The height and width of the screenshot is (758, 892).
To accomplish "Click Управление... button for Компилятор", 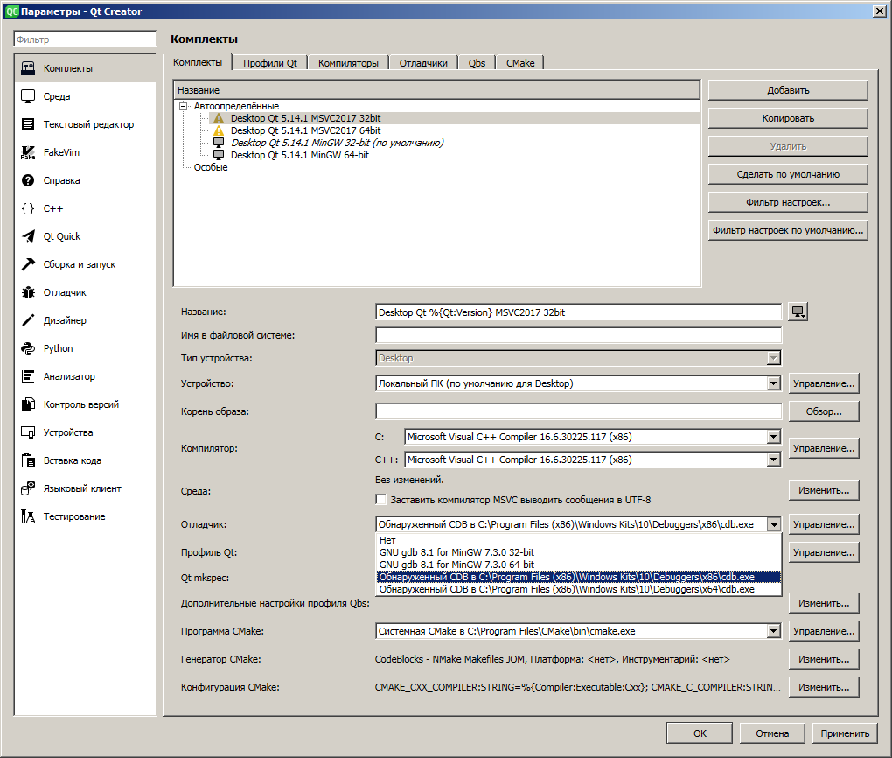I will point(824,448).
